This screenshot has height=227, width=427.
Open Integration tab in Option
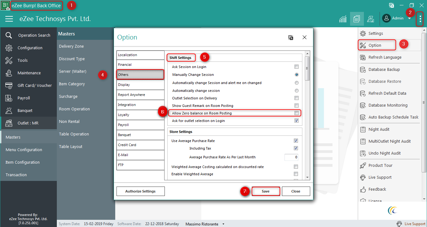140,105
